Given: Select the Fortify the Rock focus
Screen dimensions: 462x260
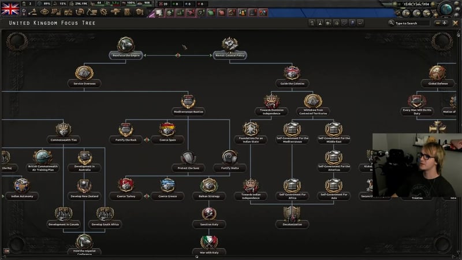Looking at the screenshot, I should [126, 133].
